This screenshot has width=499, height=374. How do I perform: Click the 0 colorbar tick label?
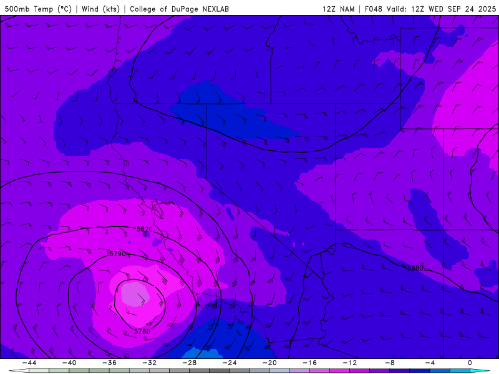tap(470, 363)
